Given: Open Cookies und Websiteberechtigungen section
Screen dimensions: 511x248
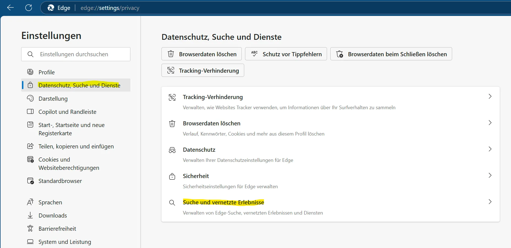Looking at the screenshot, I should tap(76, 164).
